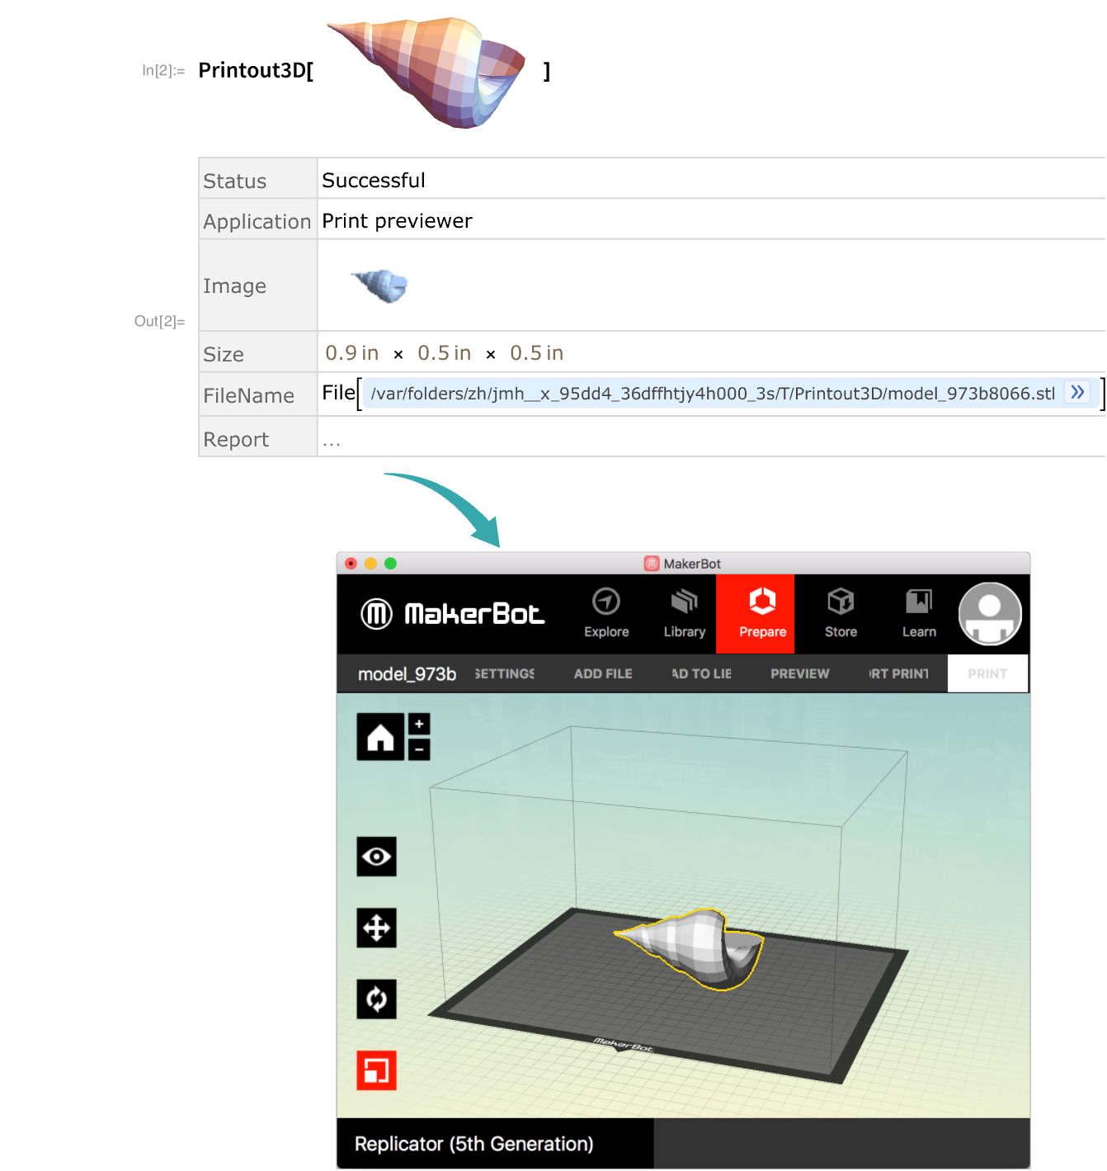Click the Report ellipsis to expand
This screenshot has height=1171, width=1107.
(332, 443)
